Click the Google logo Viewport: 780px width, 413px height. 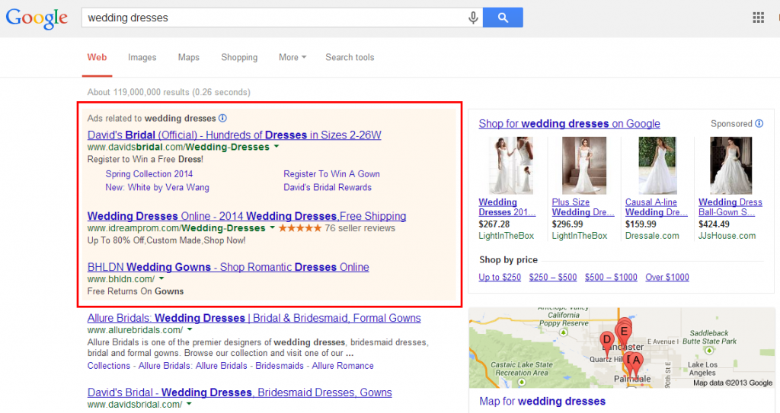[37, 18]
